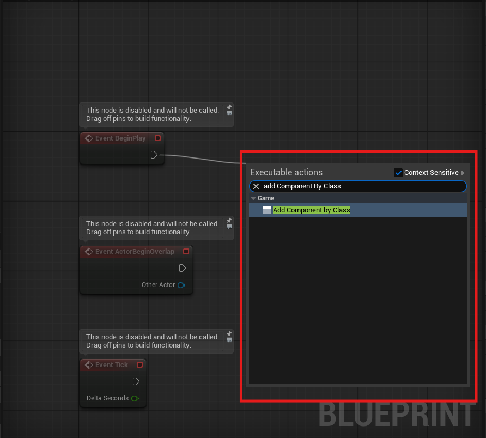Image resolution: width=486 pixels, height=438 pixels.
Task: Toggle the Context Sensitive checkbox
Action: [398, 173]
